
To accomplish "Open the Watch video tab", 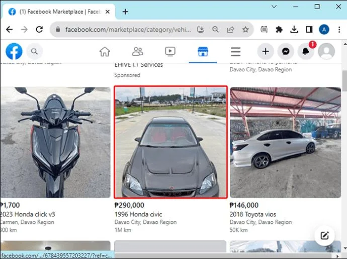I will point(170,51).
